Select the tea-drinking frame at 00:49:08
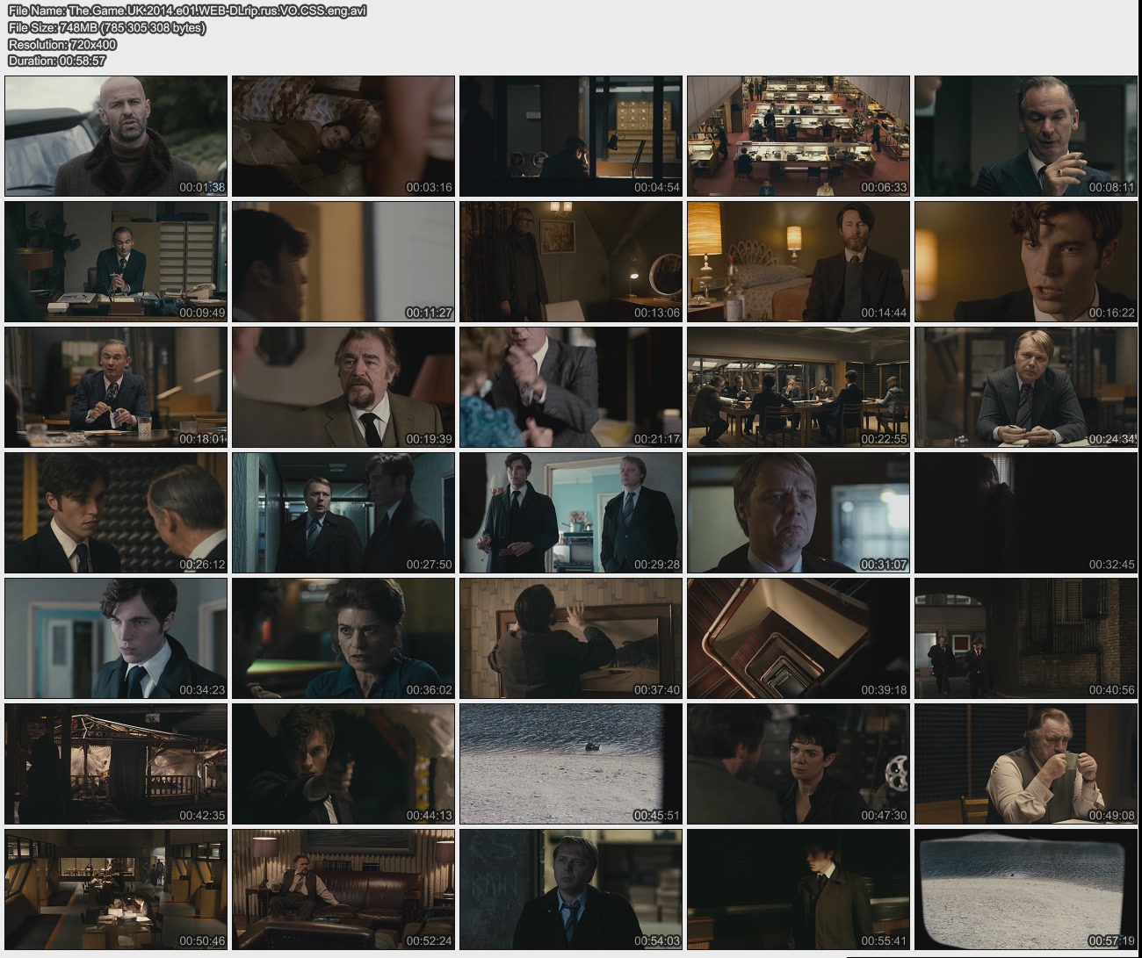 point(1025,764)
